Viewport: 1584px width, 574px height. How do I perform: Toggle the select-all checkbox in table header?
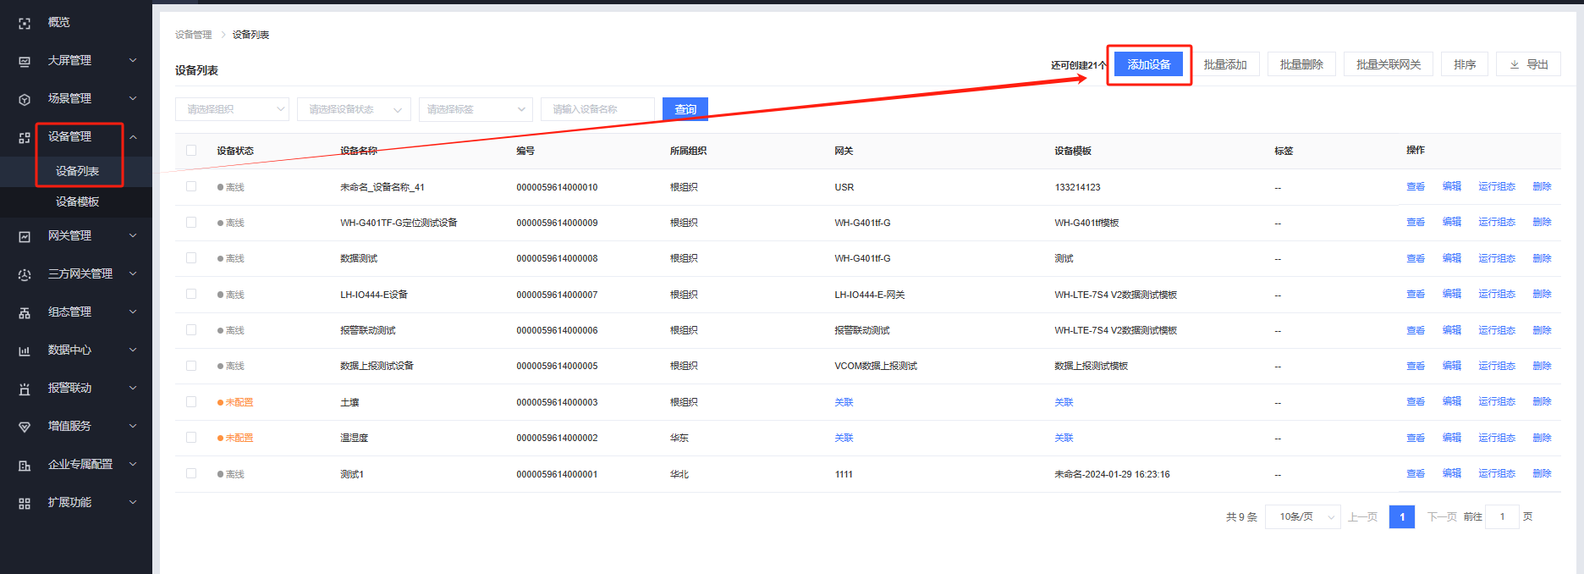[191, 151]
